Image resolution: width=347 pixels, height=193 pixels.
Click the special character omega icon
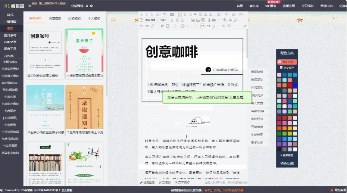[175, 26]
